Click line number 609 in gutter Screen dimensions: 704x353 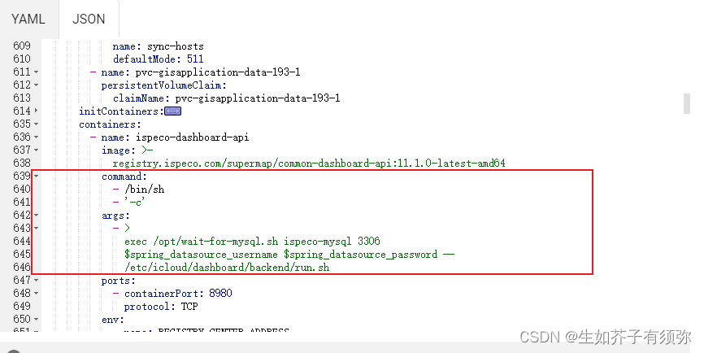(22, 46)
